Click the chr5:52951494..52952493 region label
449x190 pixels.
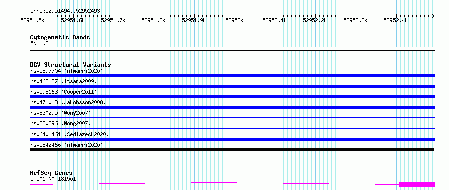[x=65, y=11]
